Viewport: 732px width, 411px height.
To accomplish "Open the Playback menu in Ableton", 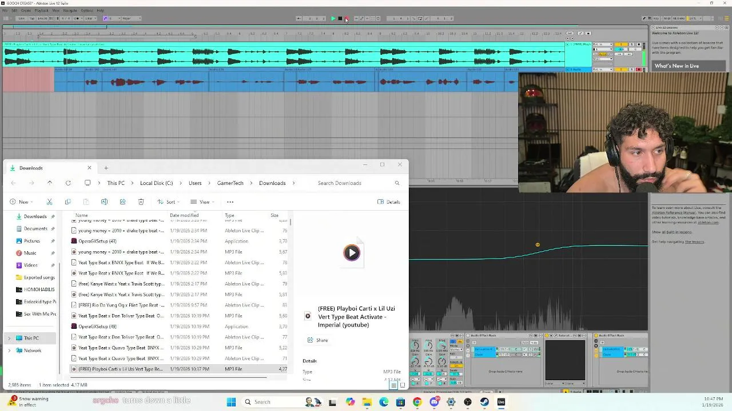I will click(41, 10).
